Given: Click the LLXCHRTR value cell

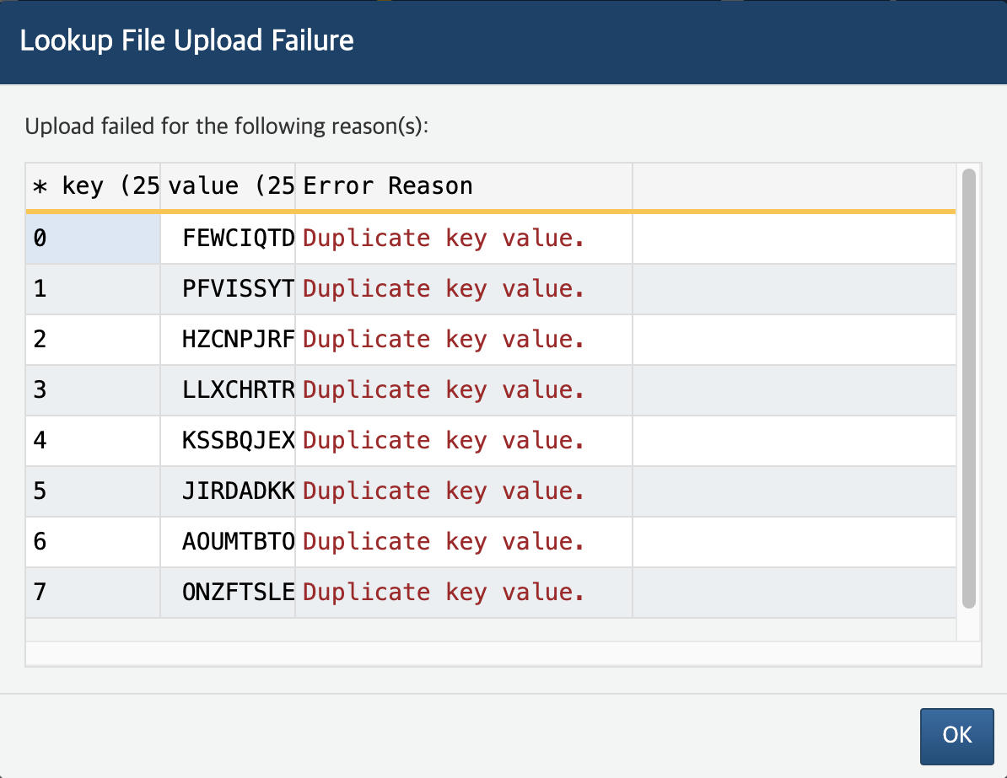Looking at the screenshot, I should point(228,390).
